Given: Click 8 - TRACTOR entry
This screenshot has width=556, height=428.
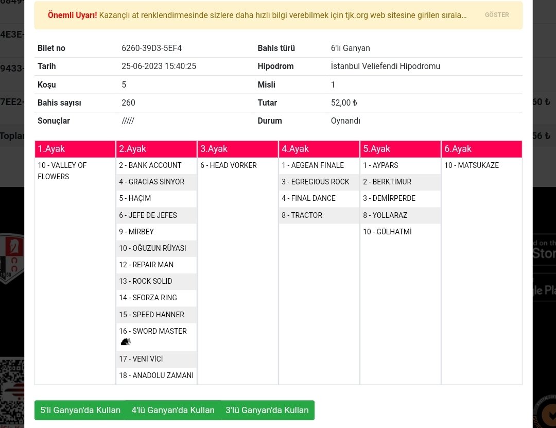Looking at the screenshot, I should (302, 215).
